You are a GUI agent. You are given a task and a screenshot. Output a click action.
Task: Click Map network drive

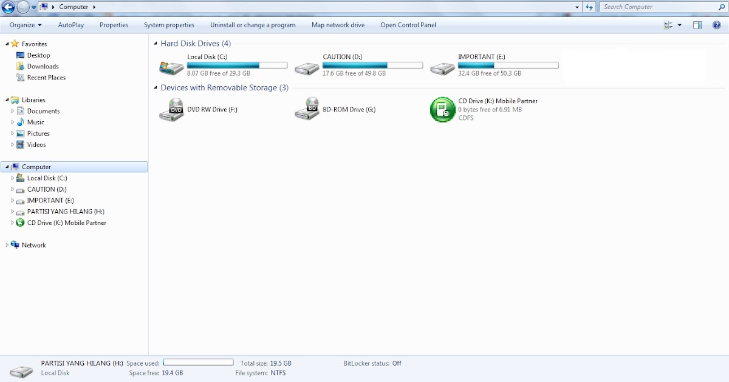pyautogui.click(x=338, y=25)
